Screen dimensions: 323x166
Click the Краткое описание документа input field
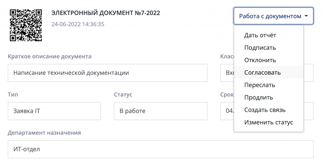click(107, 73)
